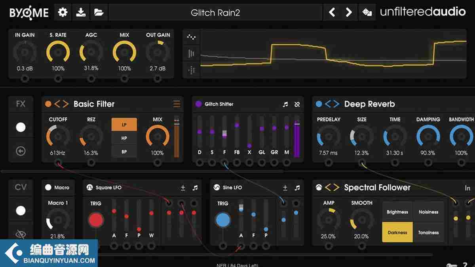Click modulation jack under Deep Reverb SIZE
475x267 pixels.
[x=361, y=163]
